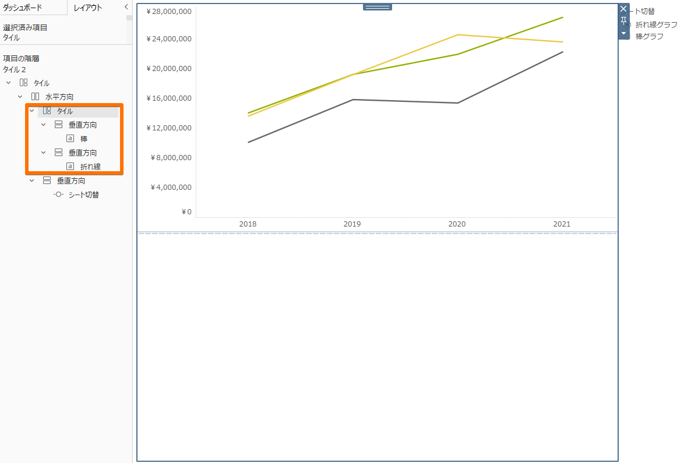
Task: Collapse the 垂直方向 node above 折れ線
Action: [44, 153]
